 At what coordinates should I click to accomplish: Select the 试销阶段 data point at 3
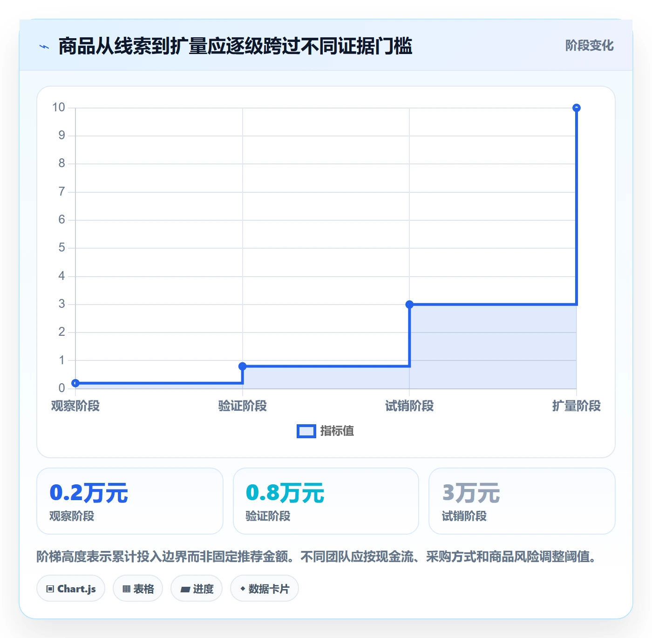click(409, 305)
